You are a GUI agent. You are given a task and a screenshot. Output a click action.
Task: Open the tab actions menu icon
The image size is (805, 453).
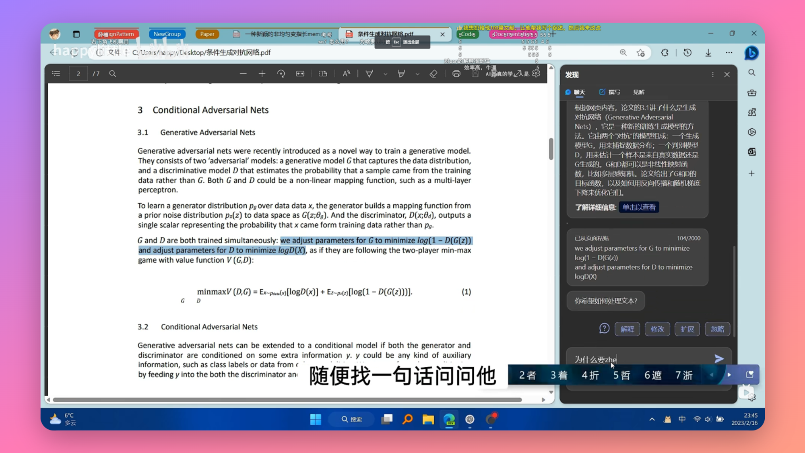tap(76, 34)
